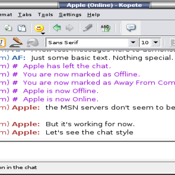This screenshot has height=175, width=175.
Task: Click 'Apple has left the chat.' notice
Action: tap(67, 66)
